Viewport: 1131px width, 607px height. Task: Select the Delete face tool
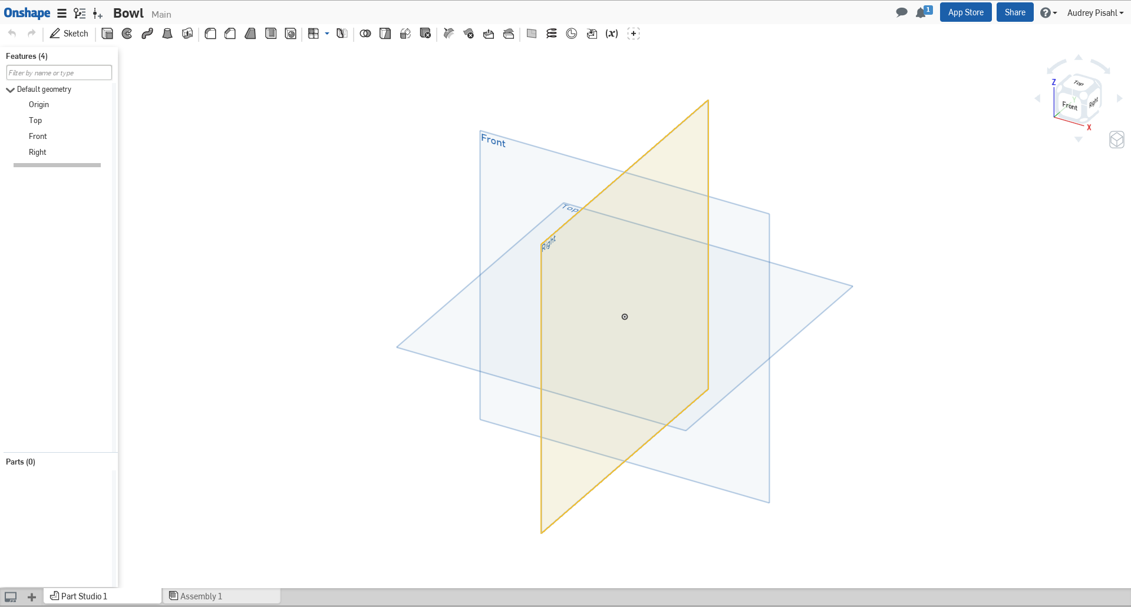point(469,34)
